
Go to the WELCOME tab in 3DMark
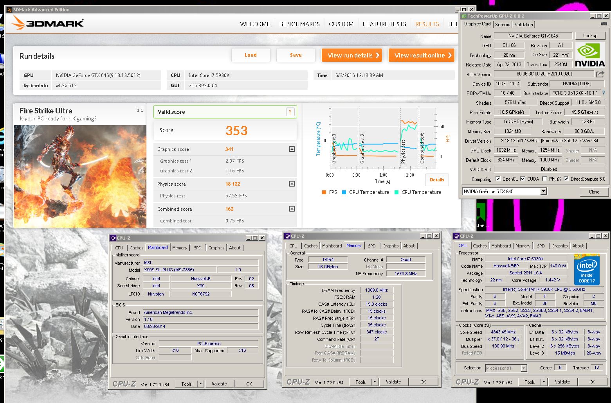(x=255, y=24)
